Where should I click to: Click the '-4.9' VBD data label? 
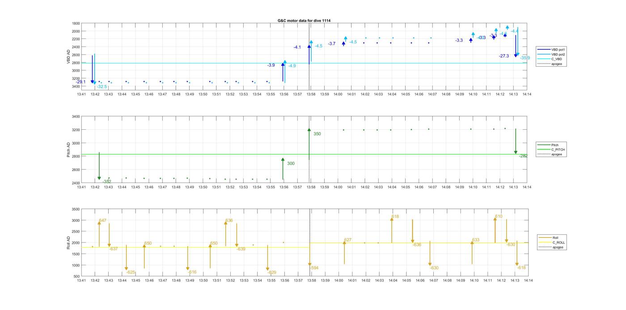pos(292,66)
